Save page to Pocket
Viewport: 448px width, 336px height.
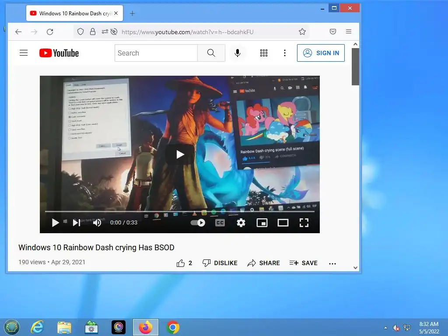333,31
